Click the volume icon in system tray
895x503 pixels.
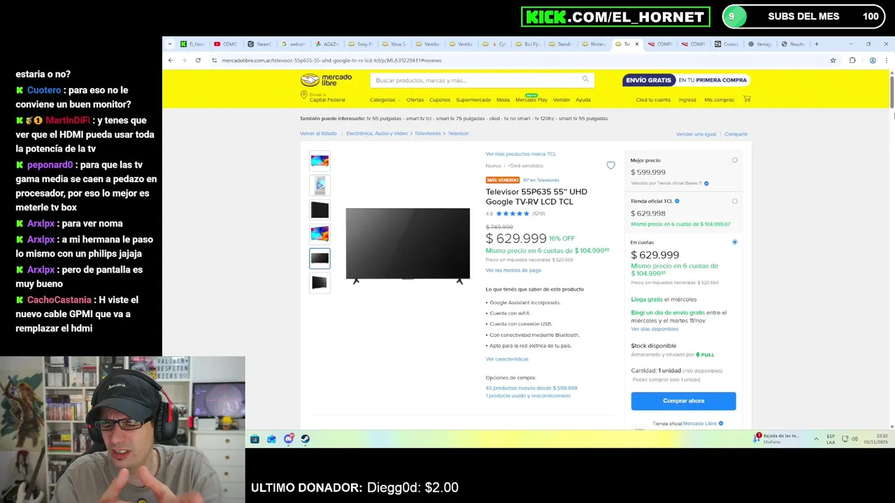coord(855,439)
